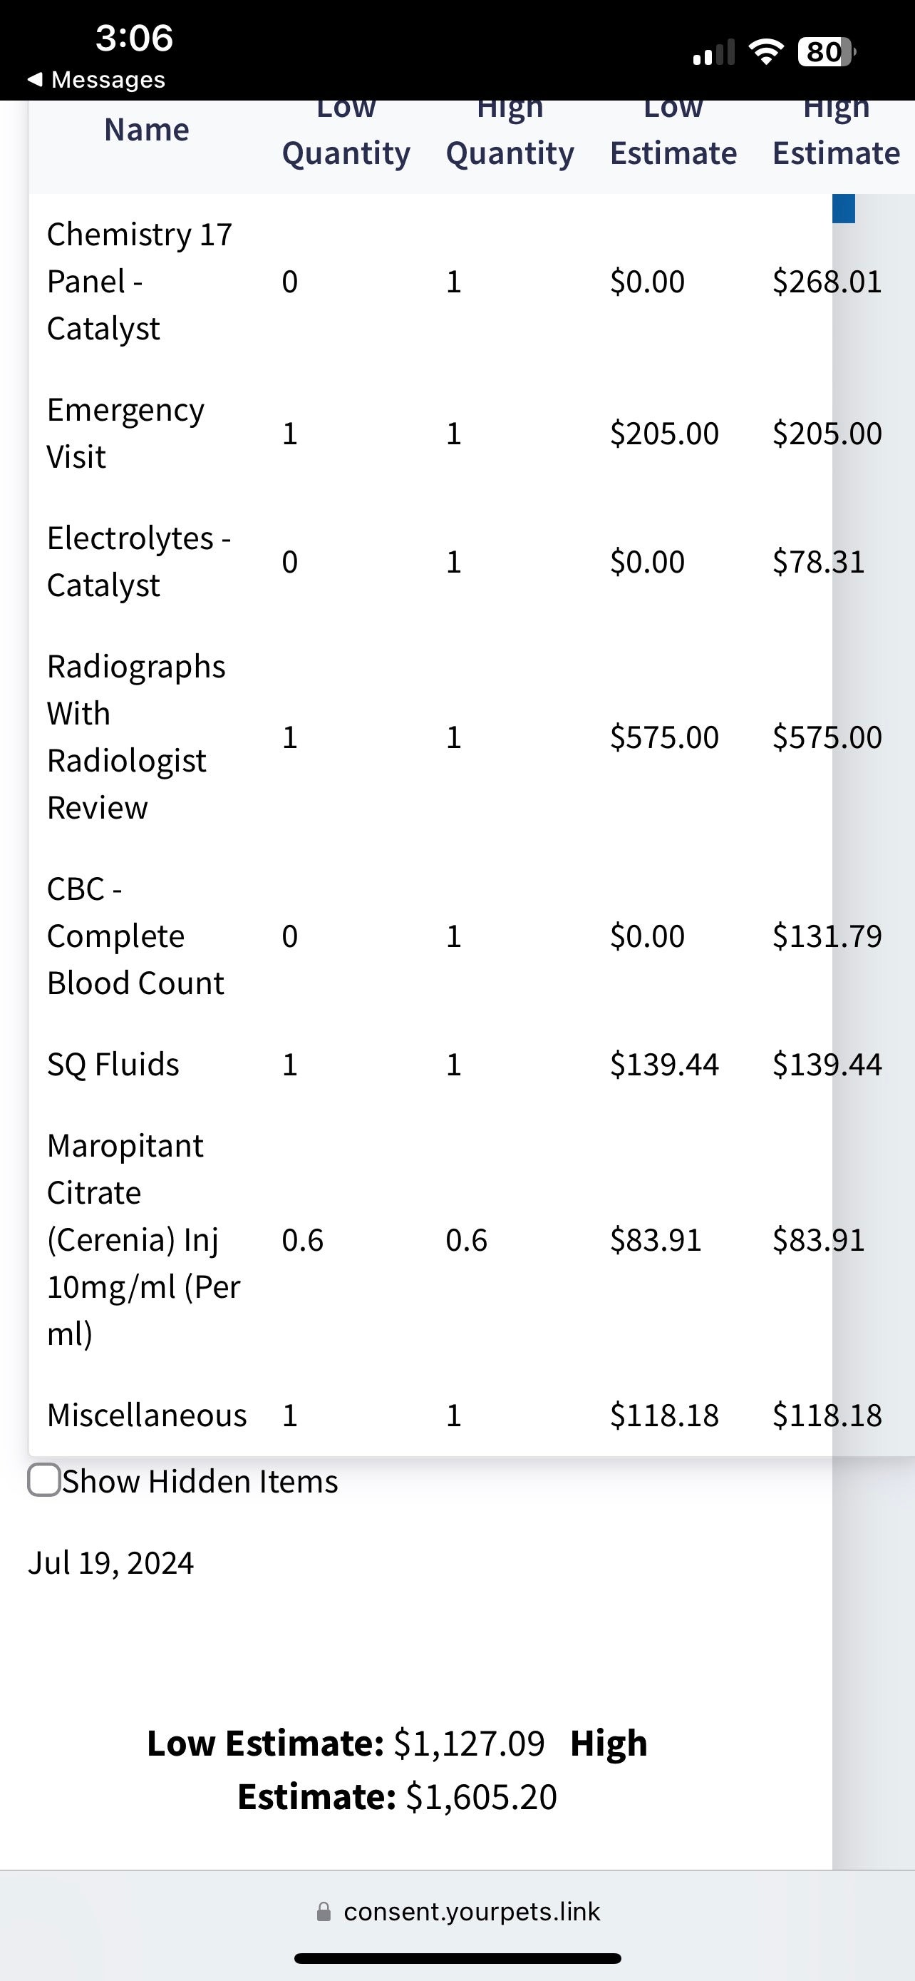Click the Show Hidden Items label
This screenshot has height=1981, width=915.
(200, 1481)
